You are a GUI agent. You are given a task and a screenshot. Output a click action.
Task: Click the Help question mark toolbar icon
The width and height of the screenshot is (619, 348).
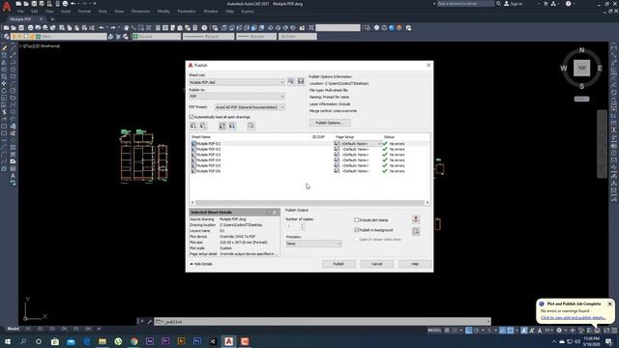click(x=204, y=28)
